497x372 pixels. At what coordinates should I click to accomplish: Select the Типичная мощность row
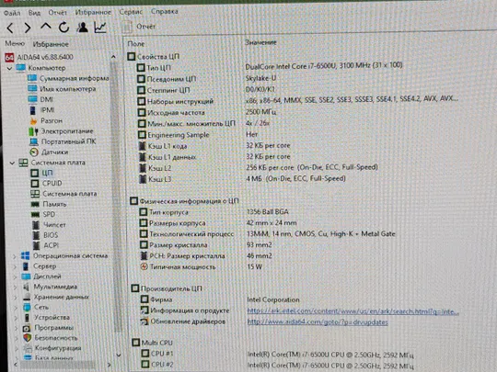point(202,267)
